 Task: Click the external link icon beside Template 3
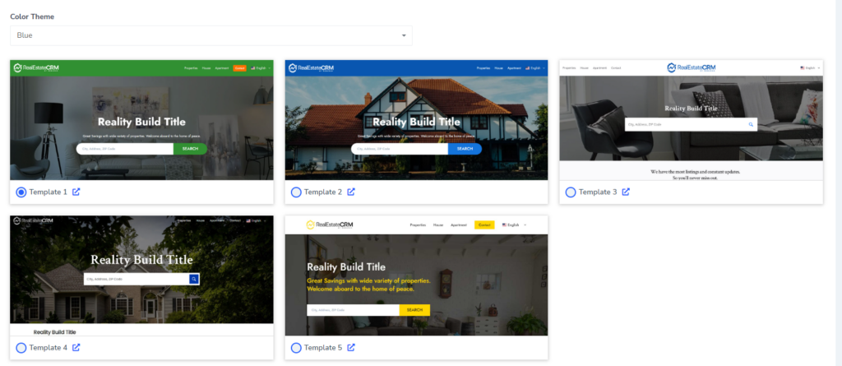[626, 192]
